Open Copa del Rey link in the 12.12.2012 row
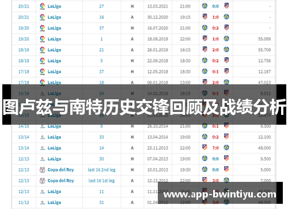Screen dimensions: 288x209 pos(60,181)
